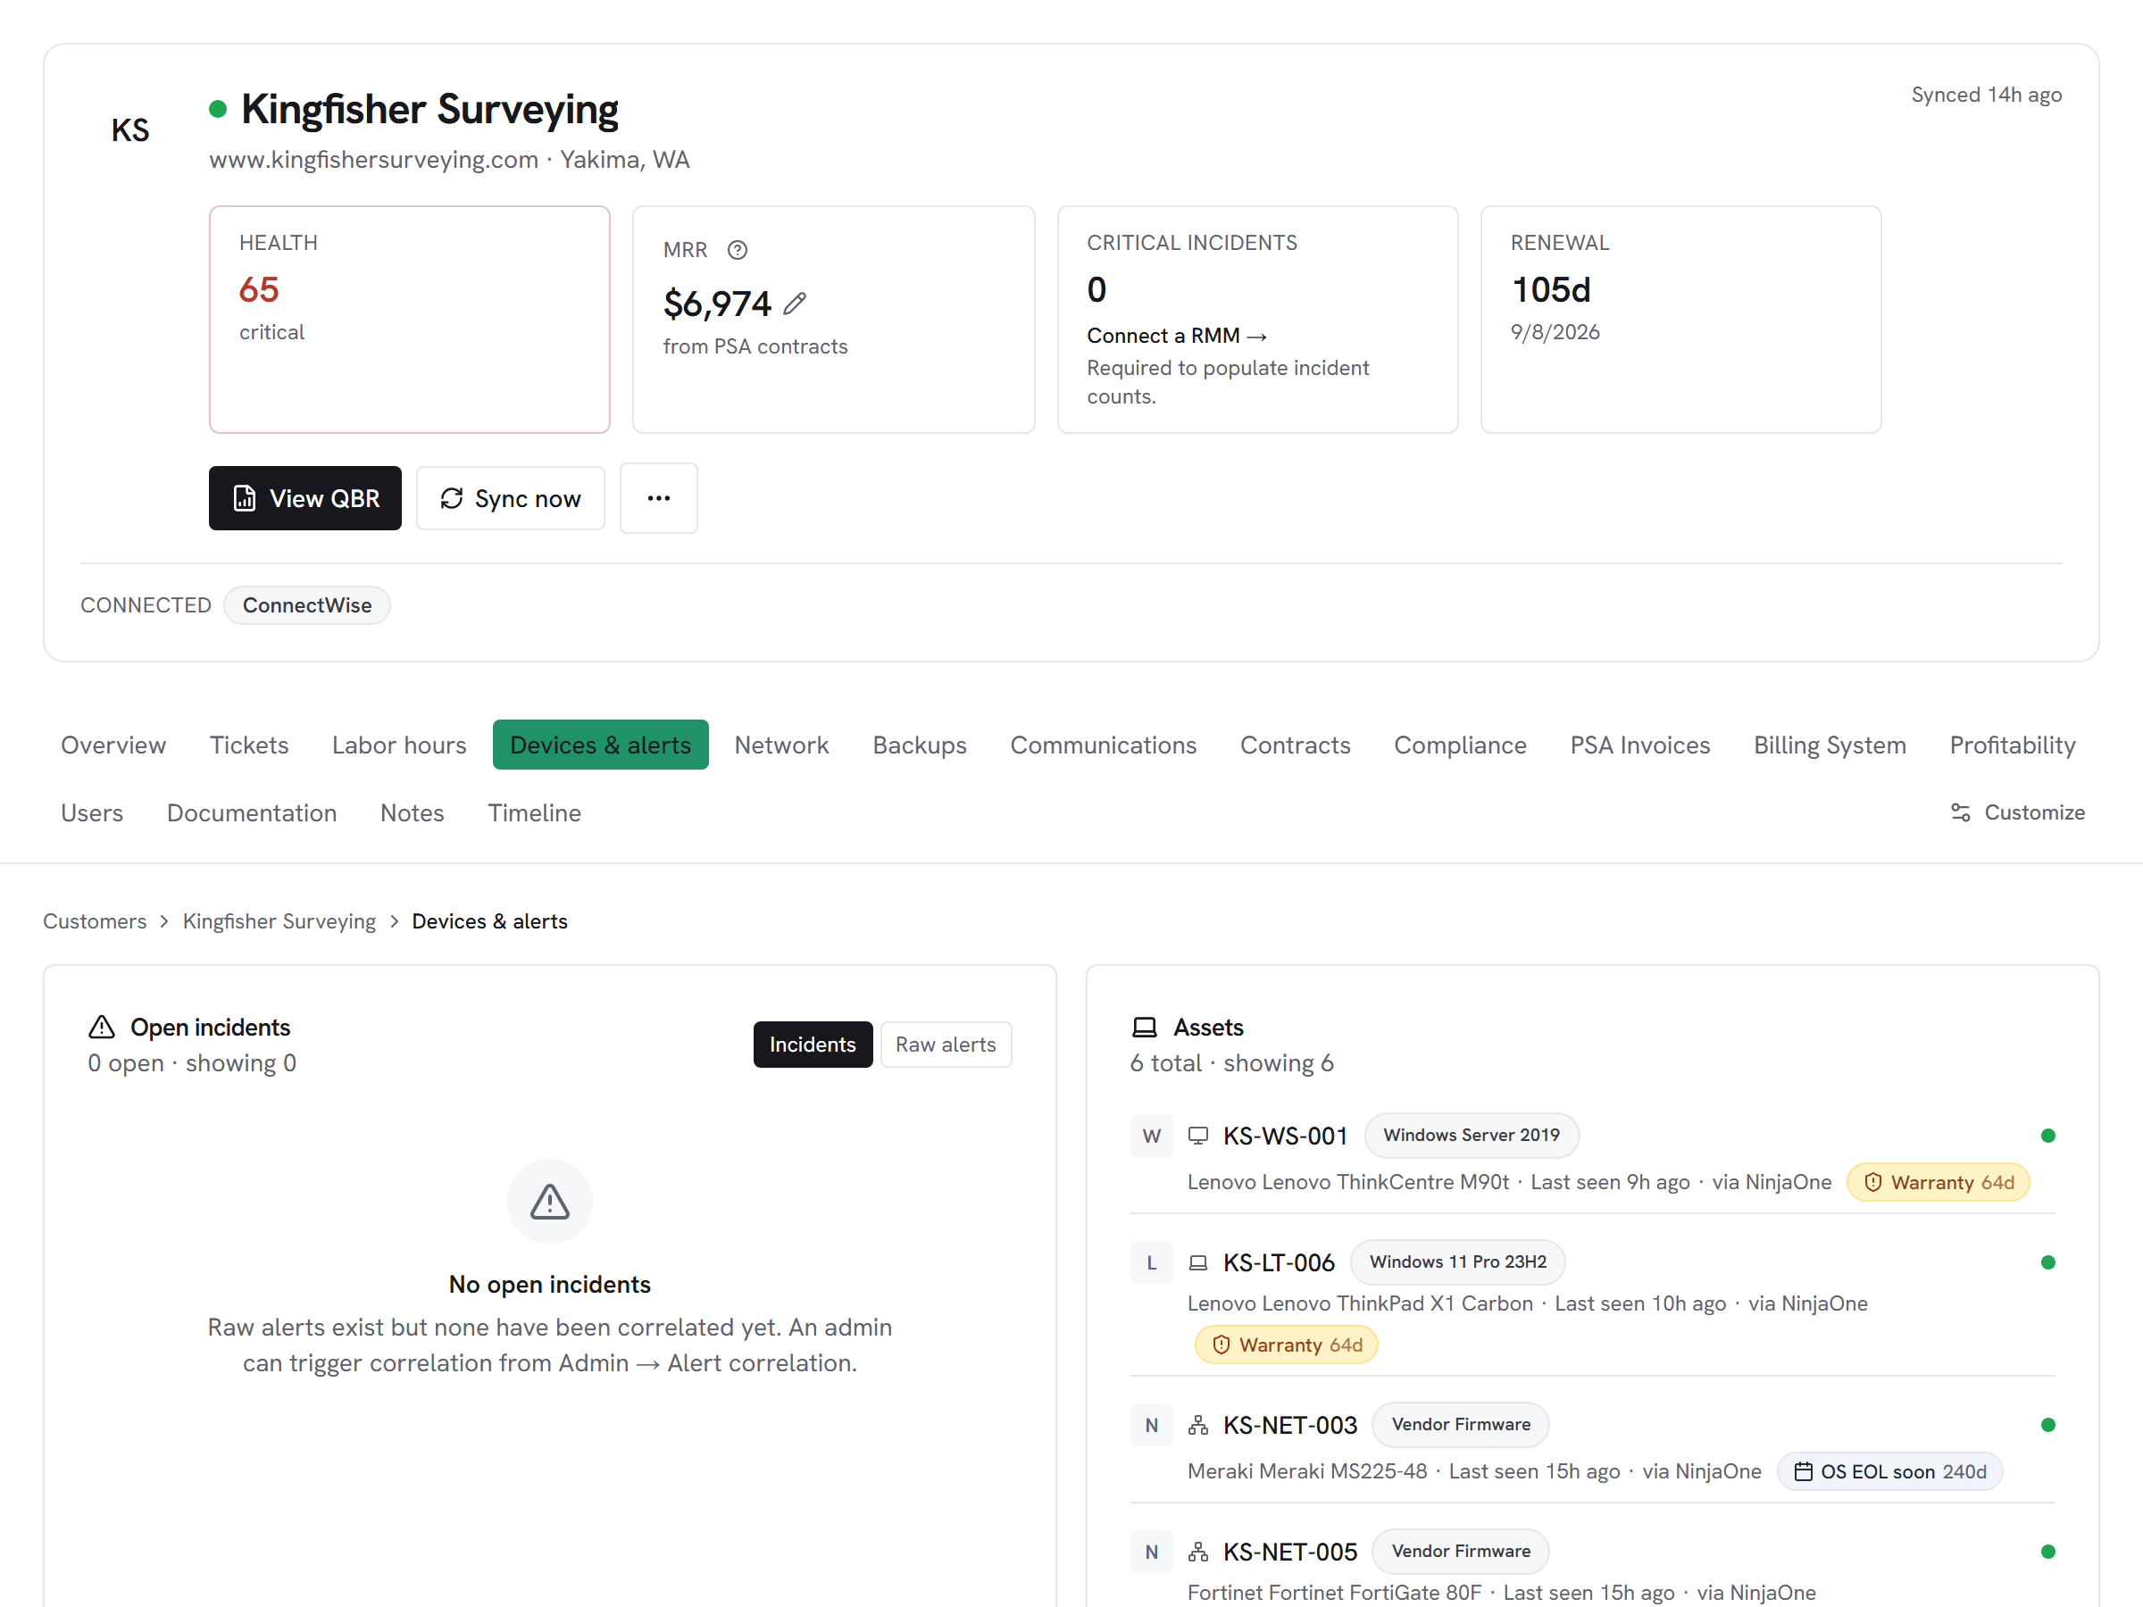Click the Customize button

(2018, 812)
